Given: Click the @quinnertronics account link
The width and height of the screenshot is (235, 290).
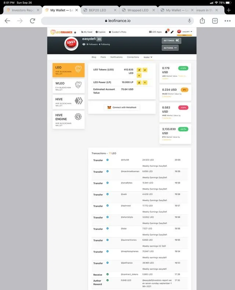Looking at the screenshot, I should point(129,240).
